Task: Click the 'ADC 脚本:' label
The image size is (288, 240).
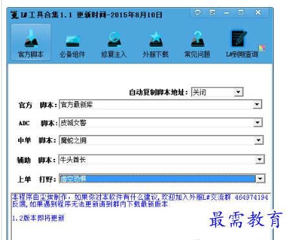Action: [38, 123]
